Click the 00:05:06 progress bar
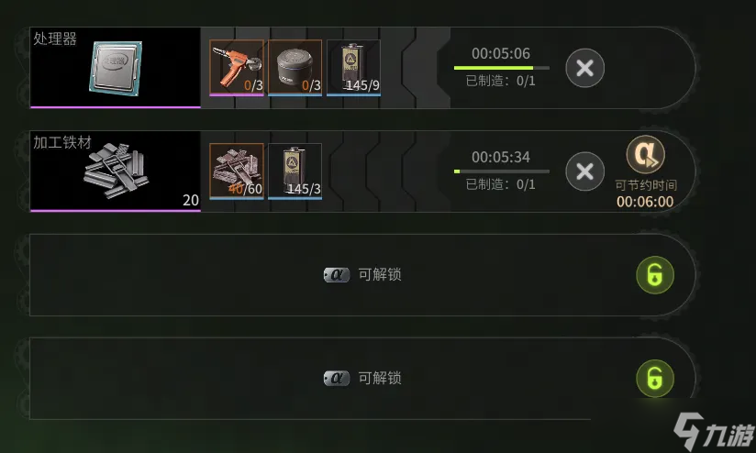This screenshot has width=756, height=453. pos(502,68)
